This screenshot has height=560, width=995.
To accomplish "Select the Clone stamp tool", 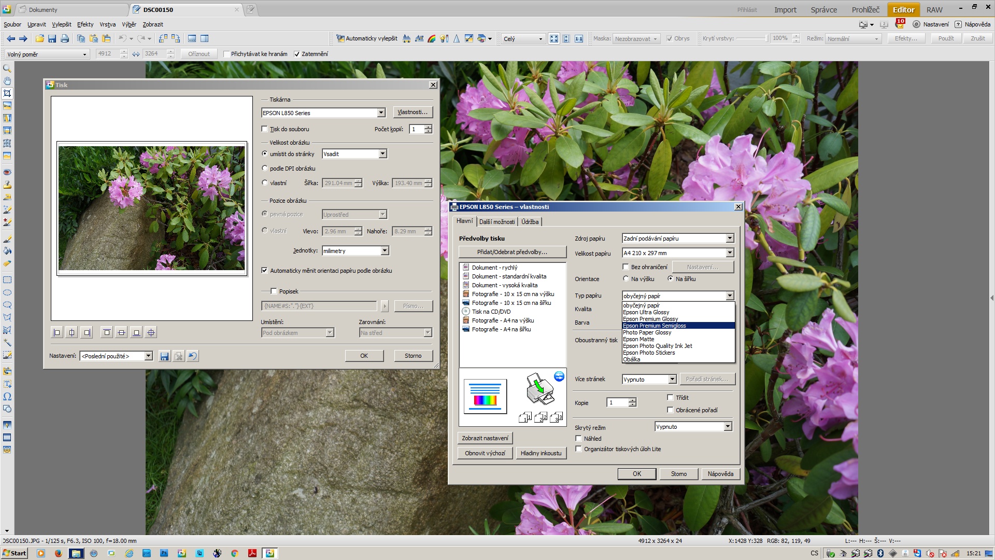I will pyautogui.click(x=7, y=185).
